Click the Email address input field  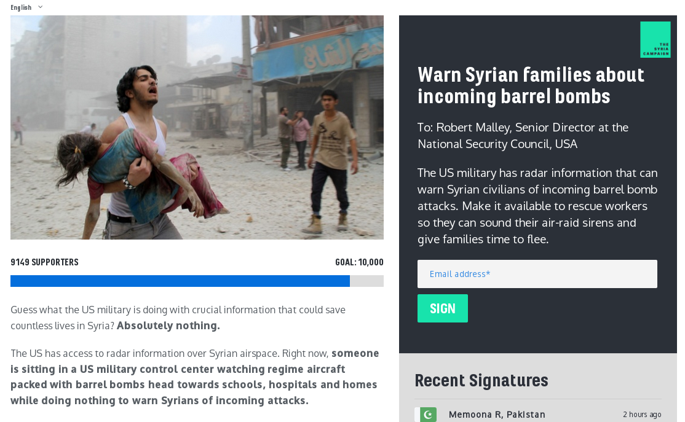tap(537, 273)
